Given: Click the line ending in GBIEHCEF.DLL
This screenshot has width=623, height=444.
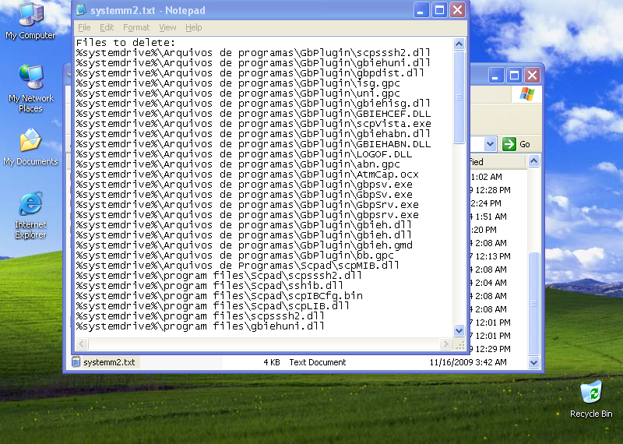Looking at the screenshot, I should point(254,114).
